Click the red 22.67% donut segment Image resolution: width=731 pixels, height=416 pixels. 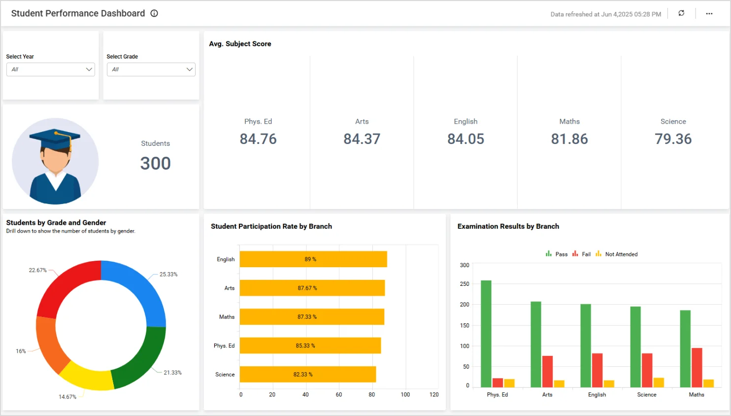point(63,286)
